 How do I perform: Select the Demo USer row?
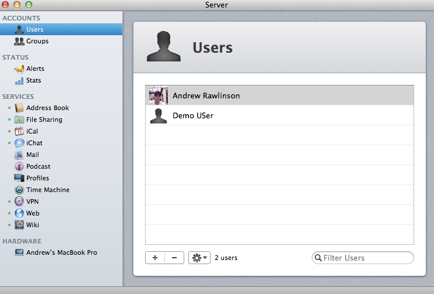(x=280, y=115)
